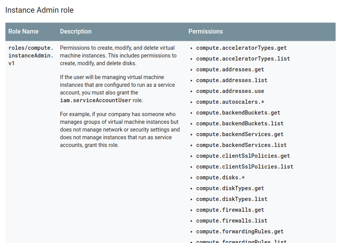Screen dimensions: 341x243
Task: Click the Instance Admin role heading
Action: 39,10
